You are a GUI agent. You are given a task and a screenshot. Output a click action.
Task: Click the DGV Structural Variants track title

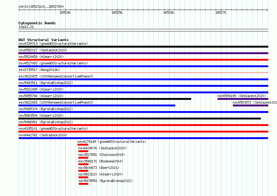(44, 40)
